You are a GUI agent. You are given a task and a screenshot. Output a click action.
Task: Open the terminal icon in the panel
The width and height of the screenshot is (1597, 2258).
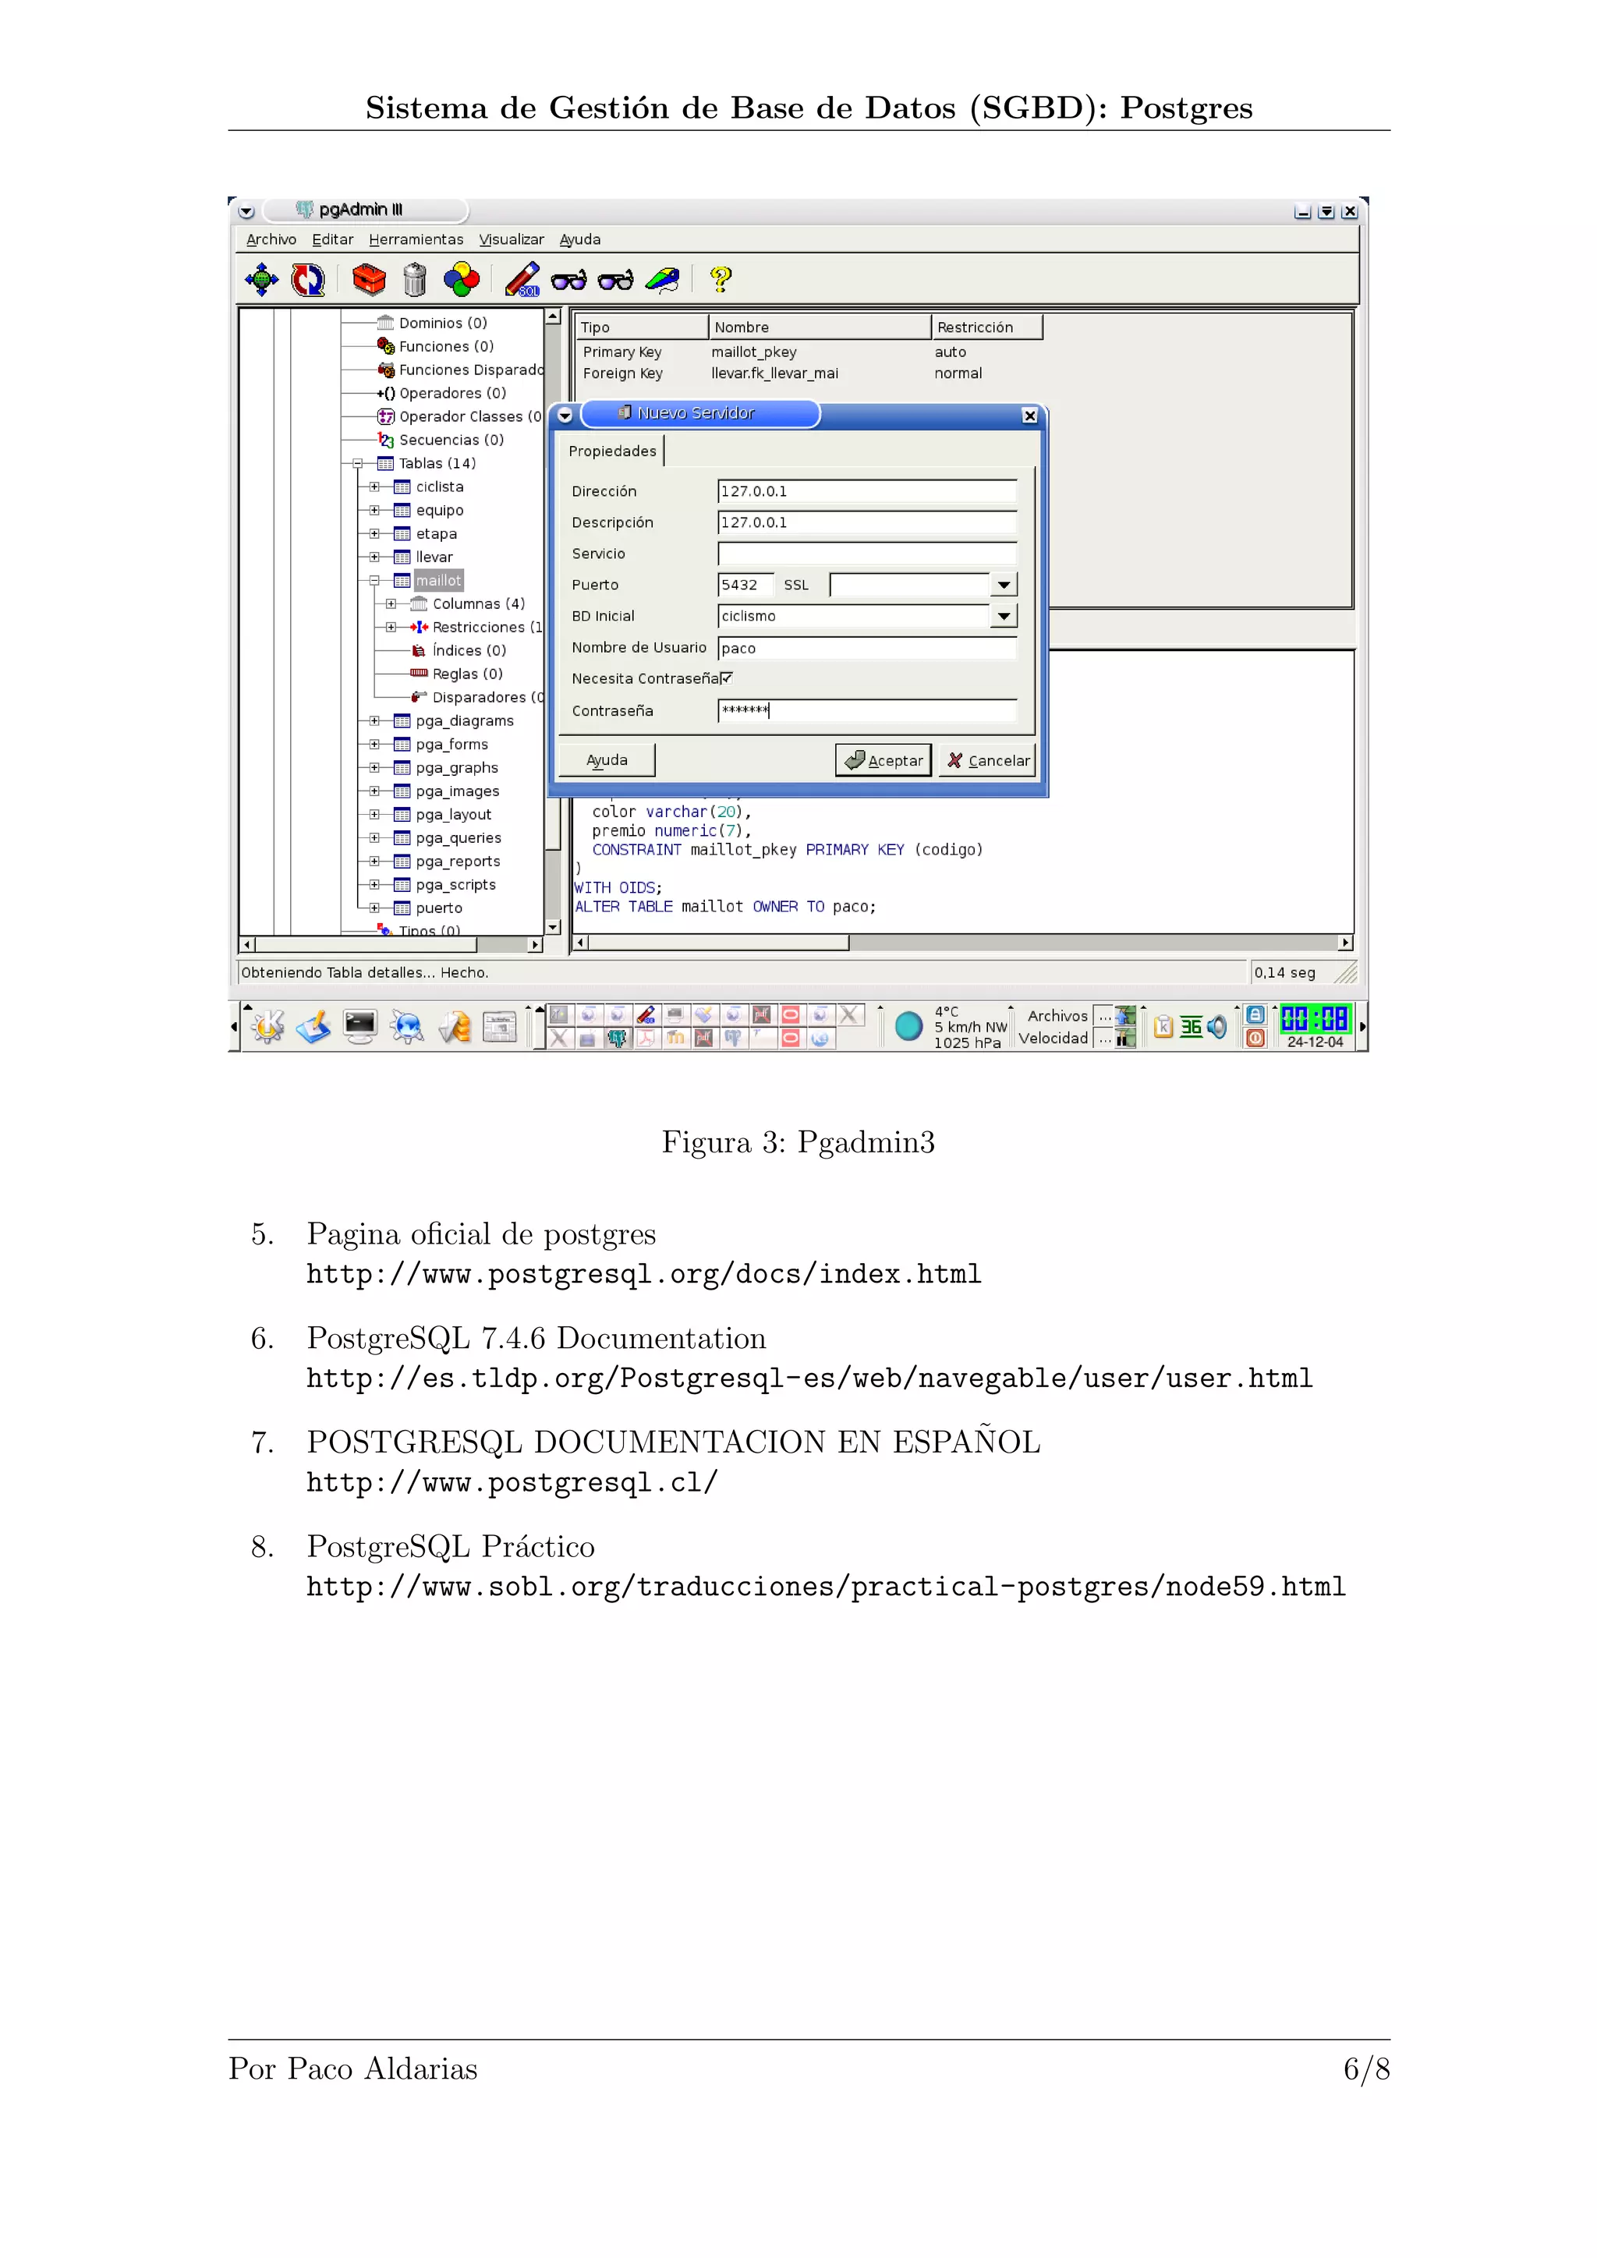pyautogui.click(x=360, y=1027)
